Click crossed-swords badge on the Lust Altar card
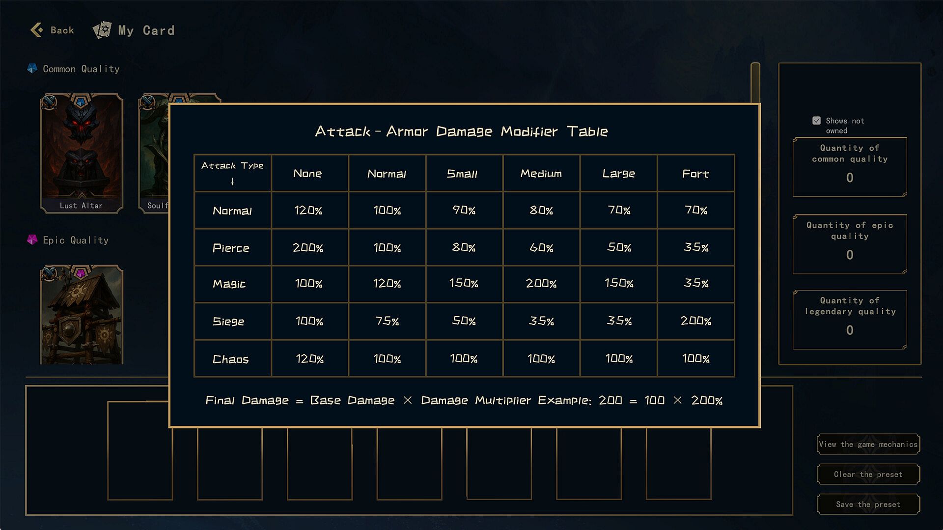Screen dimensions: 943x530 (49, 102)
